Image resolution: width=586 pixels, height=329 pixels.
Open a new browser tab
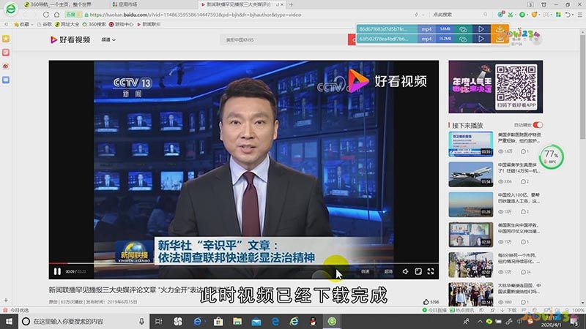point(291,4)
